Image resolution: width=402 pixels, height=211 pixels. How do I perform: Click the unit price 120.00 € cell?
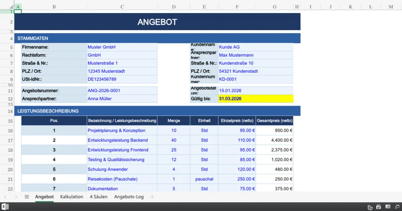237,170
